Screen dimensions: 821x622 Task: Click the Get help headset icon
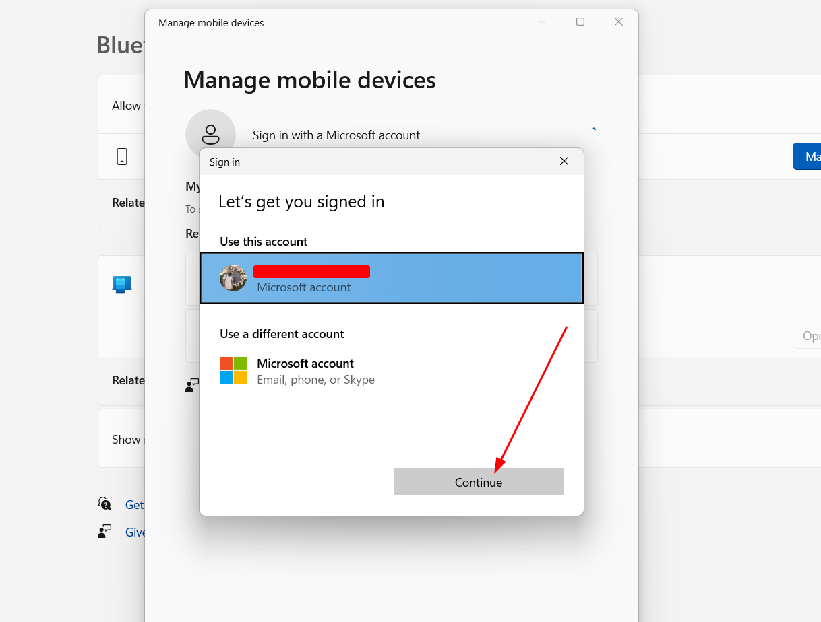[x=104, y=504]
